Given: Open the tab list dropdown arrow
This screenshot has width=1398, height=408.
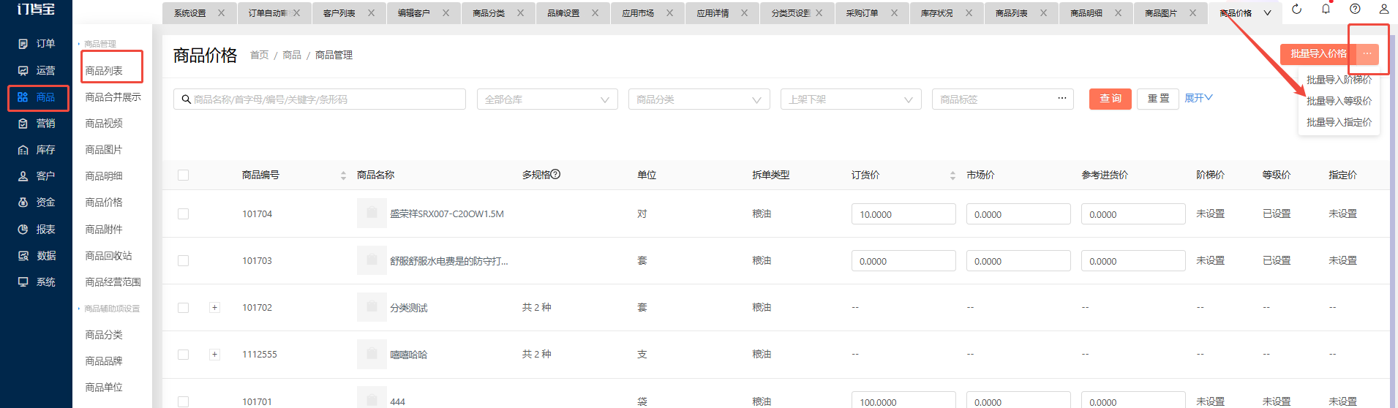Looking at the screenshot, I should coord(1267,13).
